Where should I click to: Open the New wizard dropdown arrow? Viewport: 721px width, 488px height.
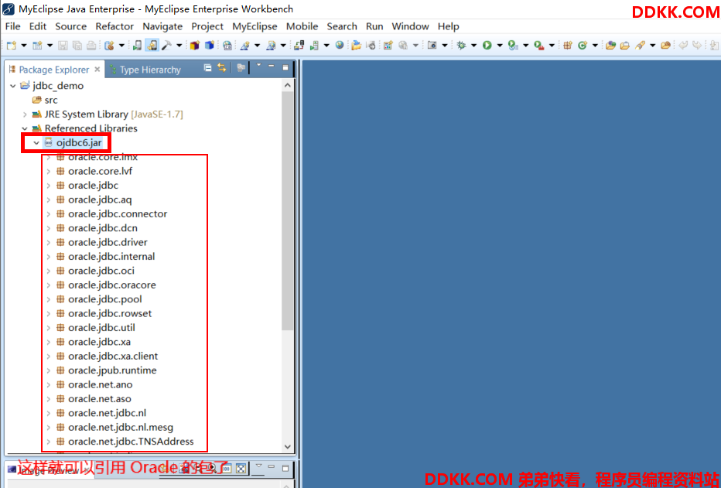(x=23, y=46)
